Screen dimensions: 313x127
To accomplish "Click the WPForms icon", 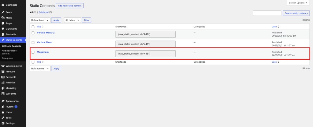I will [x=3, y=94].
